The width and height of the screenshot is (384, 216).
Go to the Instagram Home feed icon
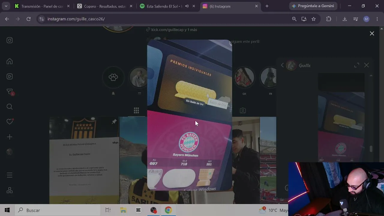click(10, 61)
